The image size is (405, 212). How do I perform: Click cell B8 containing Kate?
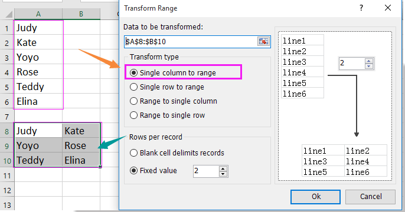(81, 131)
